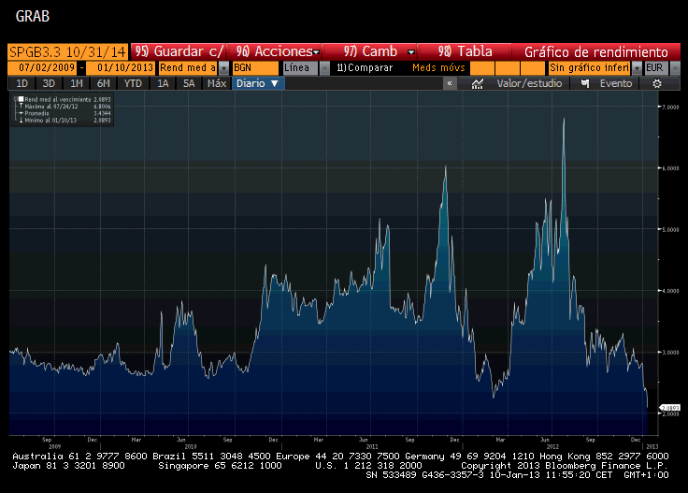688x493 pixels.
Task: Open the chart settings gear icon
Action: (656, 83)
